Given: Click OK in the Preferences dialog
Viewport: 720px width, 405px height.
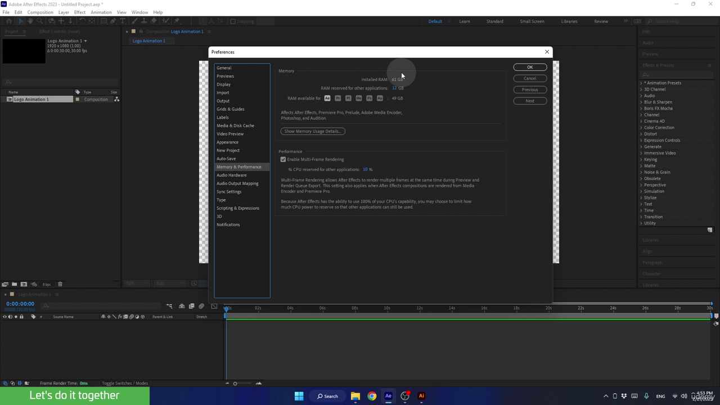Looking at the screenshot, I should click(530, 67).
